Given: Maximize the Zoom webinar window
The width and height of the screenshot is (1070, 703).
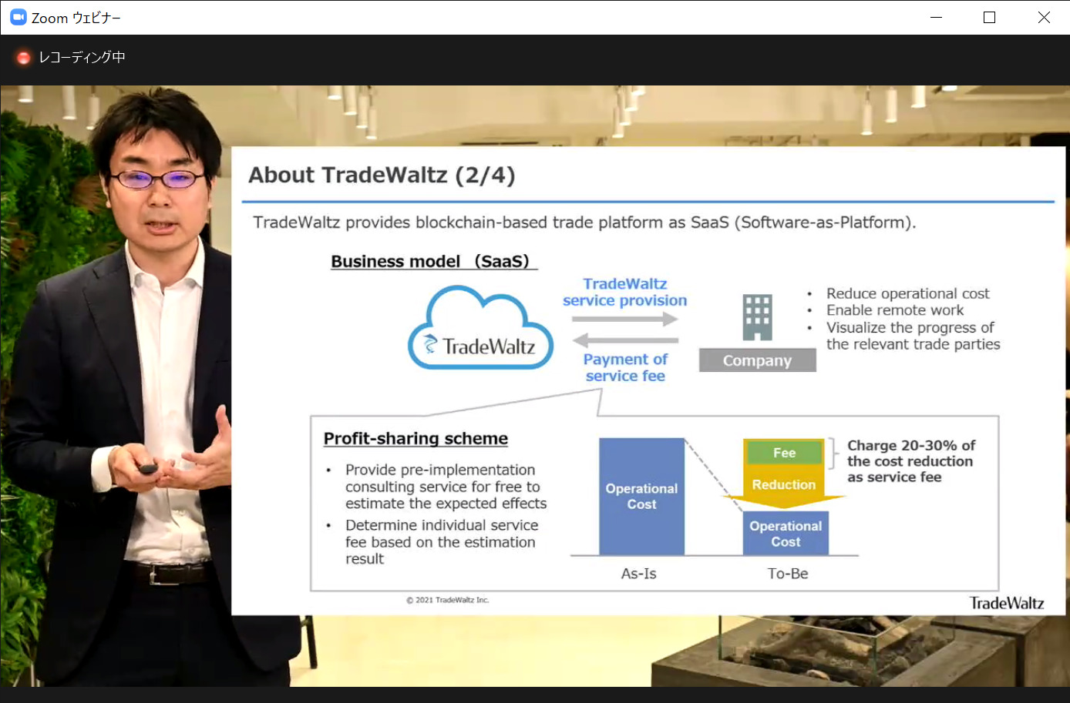Looking at the screenshot, I should (990, 17).
